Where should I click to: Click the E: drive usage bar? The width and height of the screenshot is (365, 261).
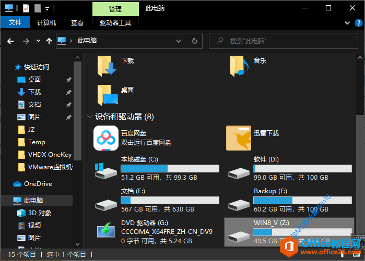pyautogui.click(x=170, y=201)
